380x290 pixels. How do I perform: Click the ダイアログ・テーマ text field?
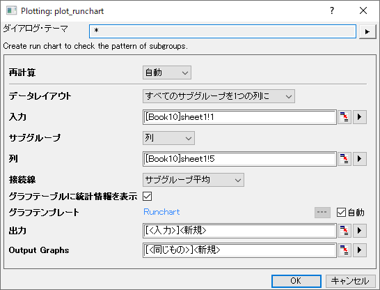[x=223, y=31]
